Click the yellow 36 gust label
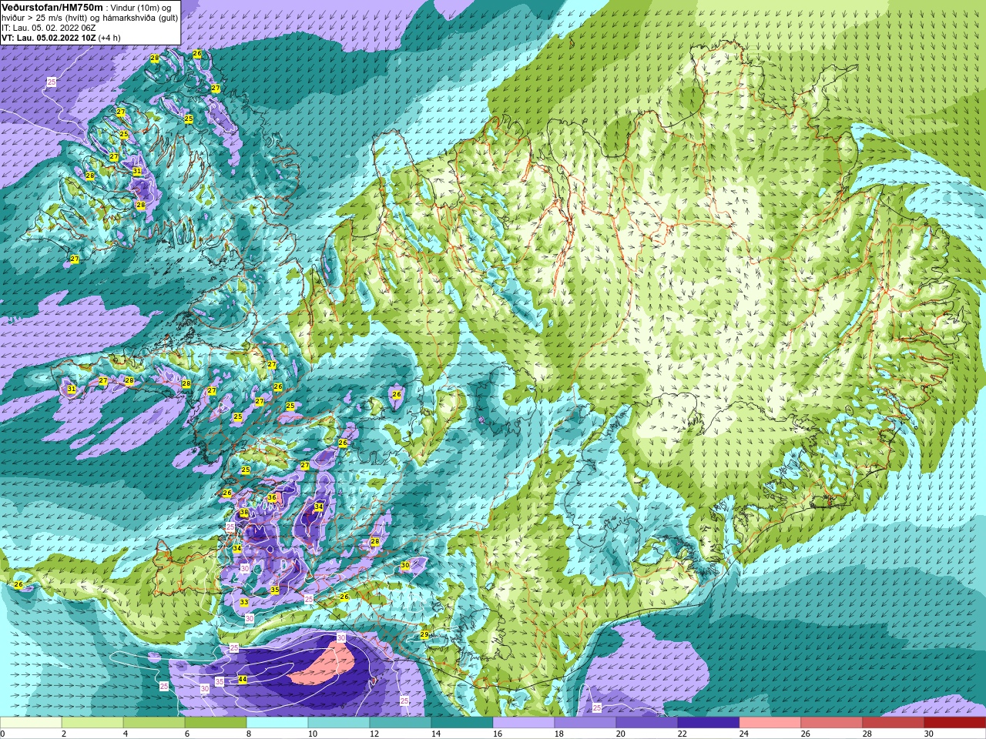 pos(272,498)
